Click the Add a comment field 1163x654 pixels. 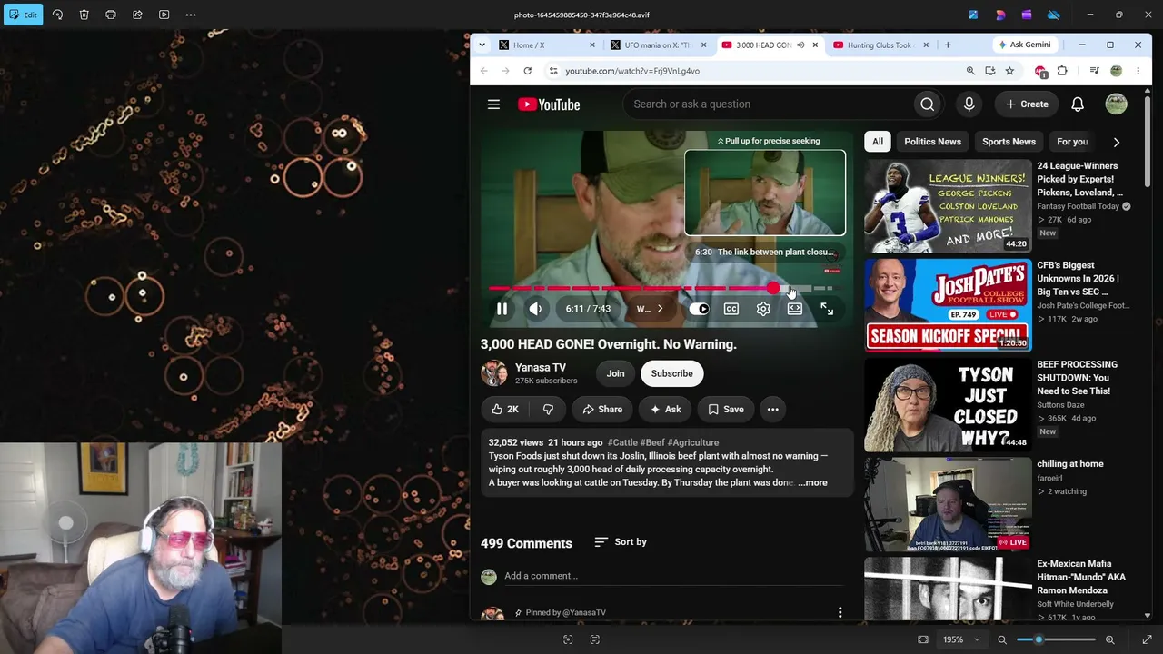[672, 576]
